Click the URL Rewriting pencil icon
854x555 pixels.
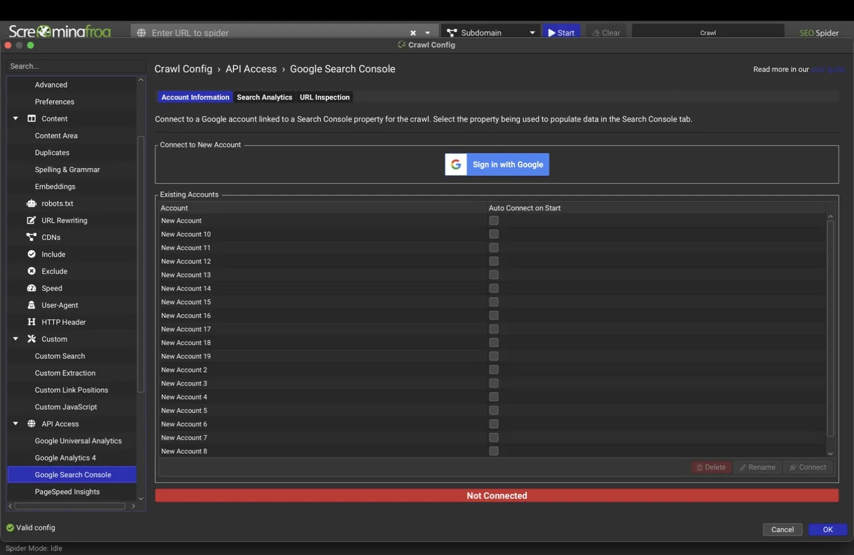(x=32, y=221)
